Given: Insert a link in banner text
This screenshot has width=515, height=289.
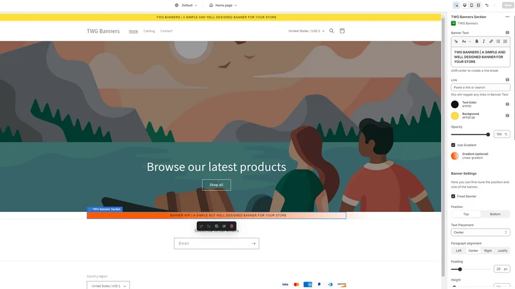Looking at the screenshot, I should 491,41.
